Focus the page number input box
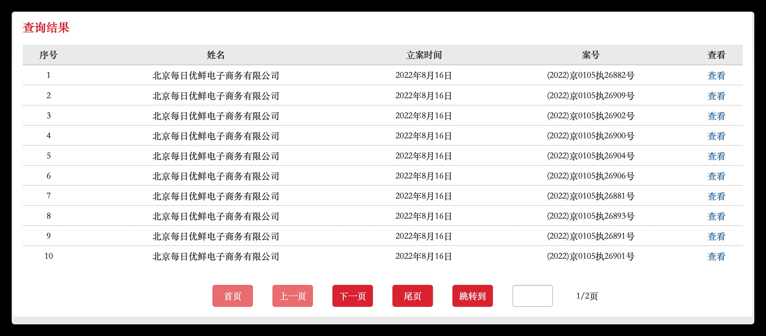The height and width of the screenshot is (336, 766). pos(533,296)
